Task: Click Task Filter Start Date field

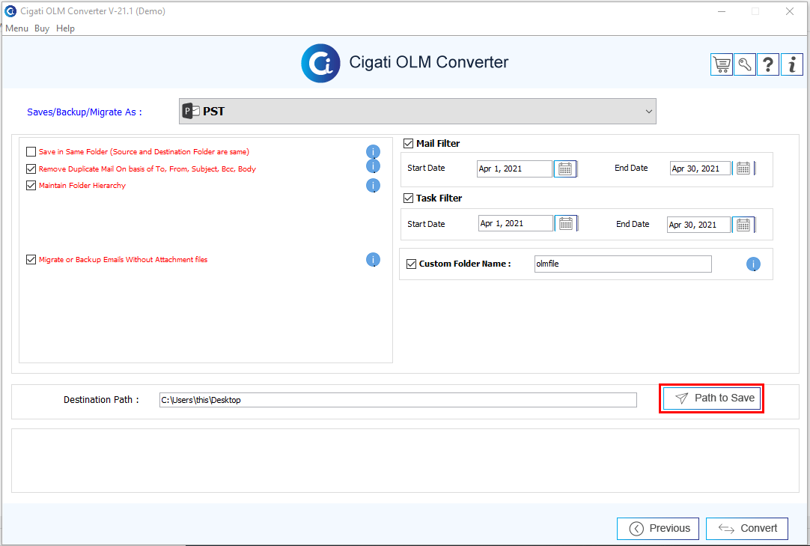Action: 516,223
